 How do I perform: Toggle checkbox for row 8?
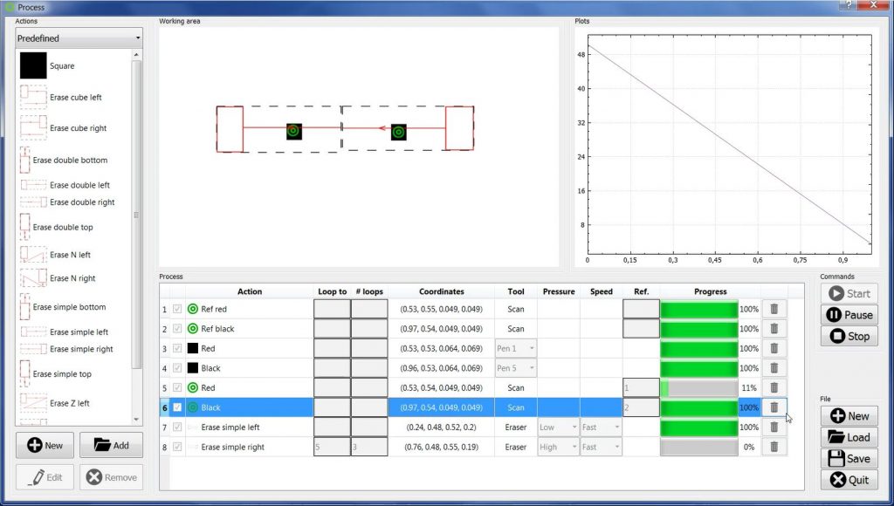pyautogui.click(x=177, y=447)
